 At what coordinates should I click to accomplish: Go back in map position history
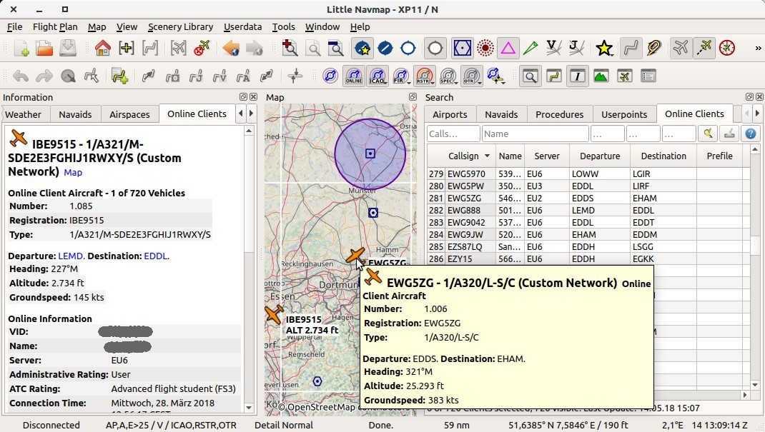[230, 49]
